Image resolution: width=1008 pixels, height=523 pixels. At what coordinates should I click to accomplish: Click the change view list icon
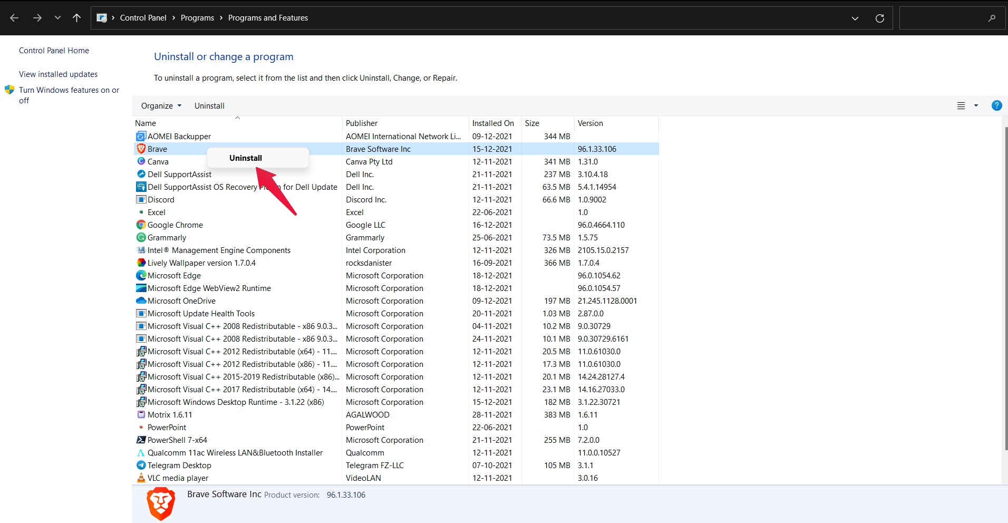(961, 105)
